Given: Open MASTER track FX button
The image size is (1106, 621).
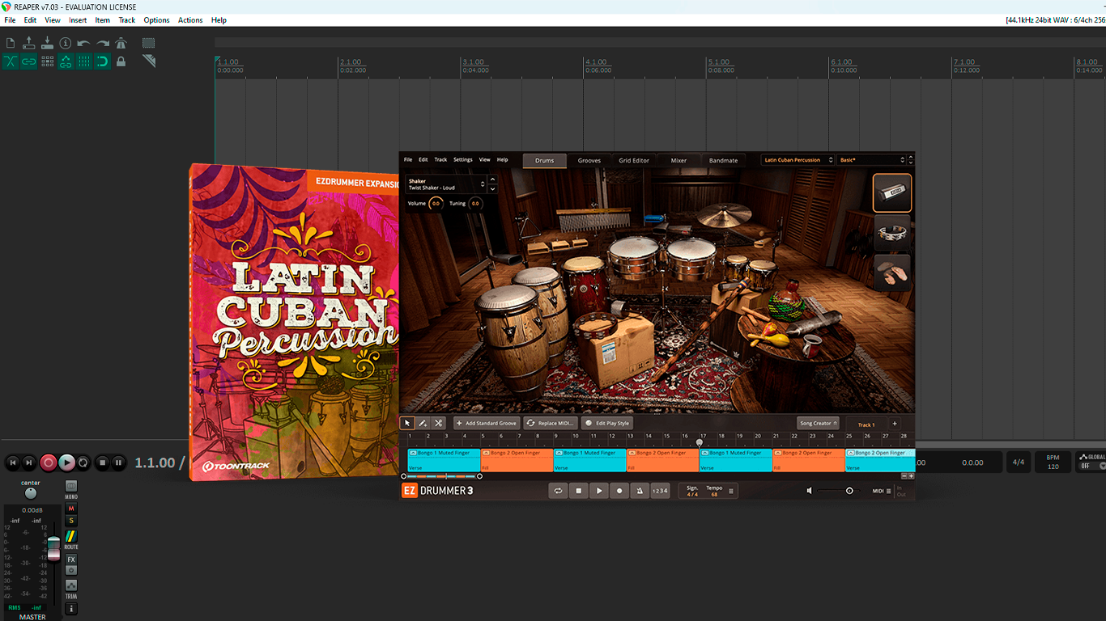Looking at the screenshot, I should [x=71, y=560].
